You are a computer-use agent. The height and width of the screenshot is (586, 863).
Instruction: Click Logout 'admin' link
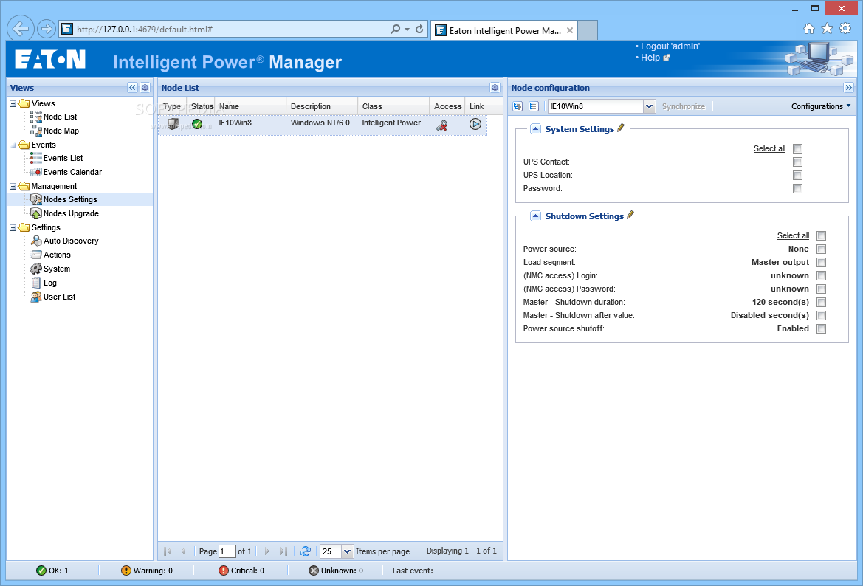click(x=670, y=46)
